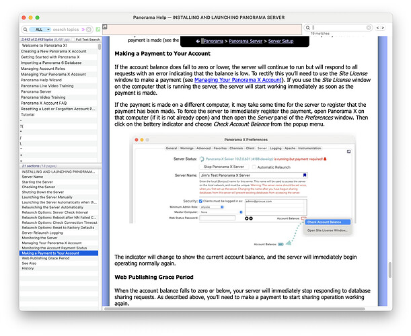The height and width of the screenshot is (336, 411).
Task: Follow the Managing Your Panorama X Account link
Action: pyautogui.click(x=237, y=80)
